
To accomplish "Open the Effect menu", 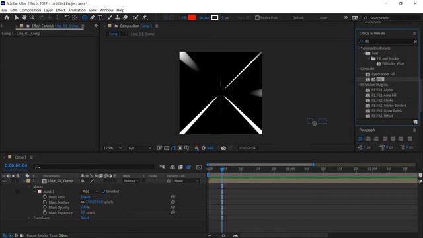I will tap(60, 11).
